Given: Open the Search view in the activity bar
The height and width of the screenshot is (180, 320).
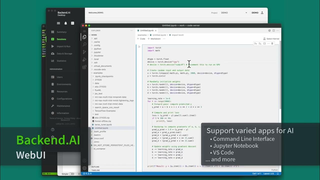Looking at the screenshot, I should [x=84, y=44].
